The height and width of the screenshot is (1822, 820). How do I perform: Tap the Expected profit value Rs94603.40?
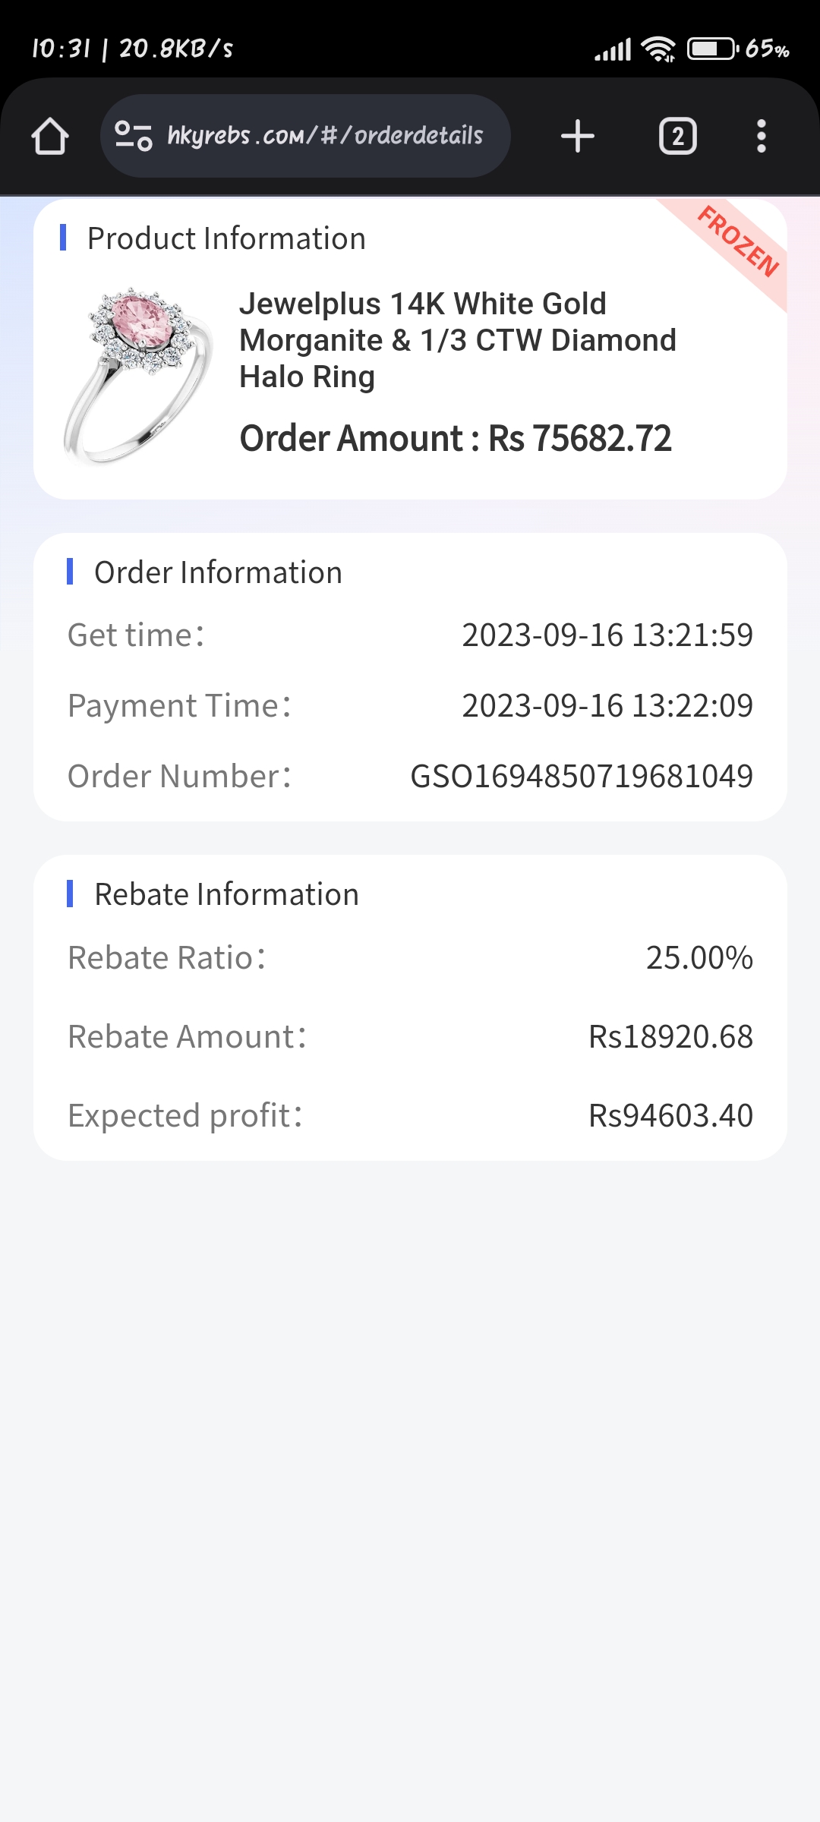coord(670,1116)
